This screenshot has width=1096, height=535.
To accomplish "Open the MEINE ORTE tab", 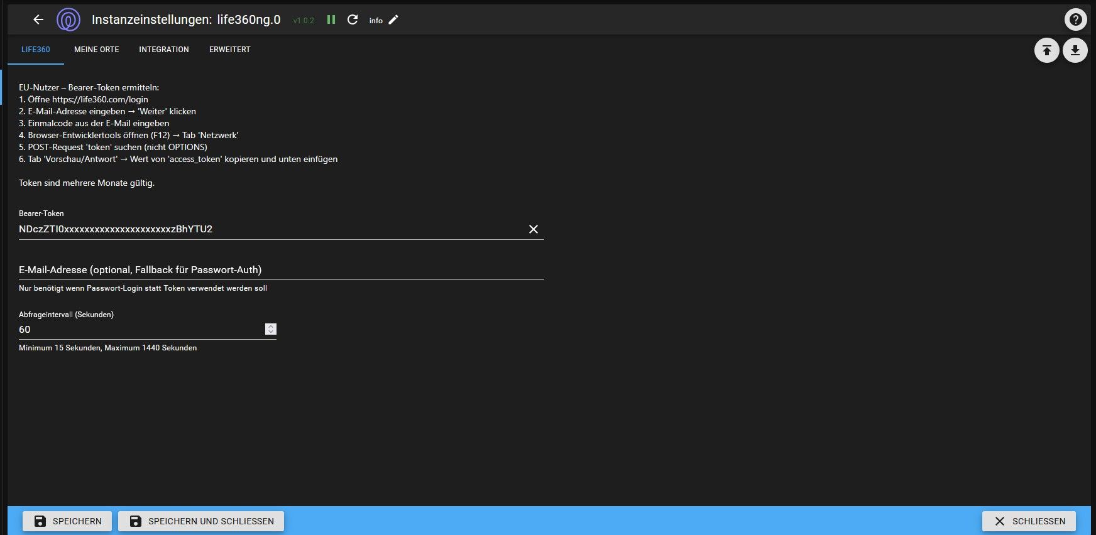I will tap(97, 50).
